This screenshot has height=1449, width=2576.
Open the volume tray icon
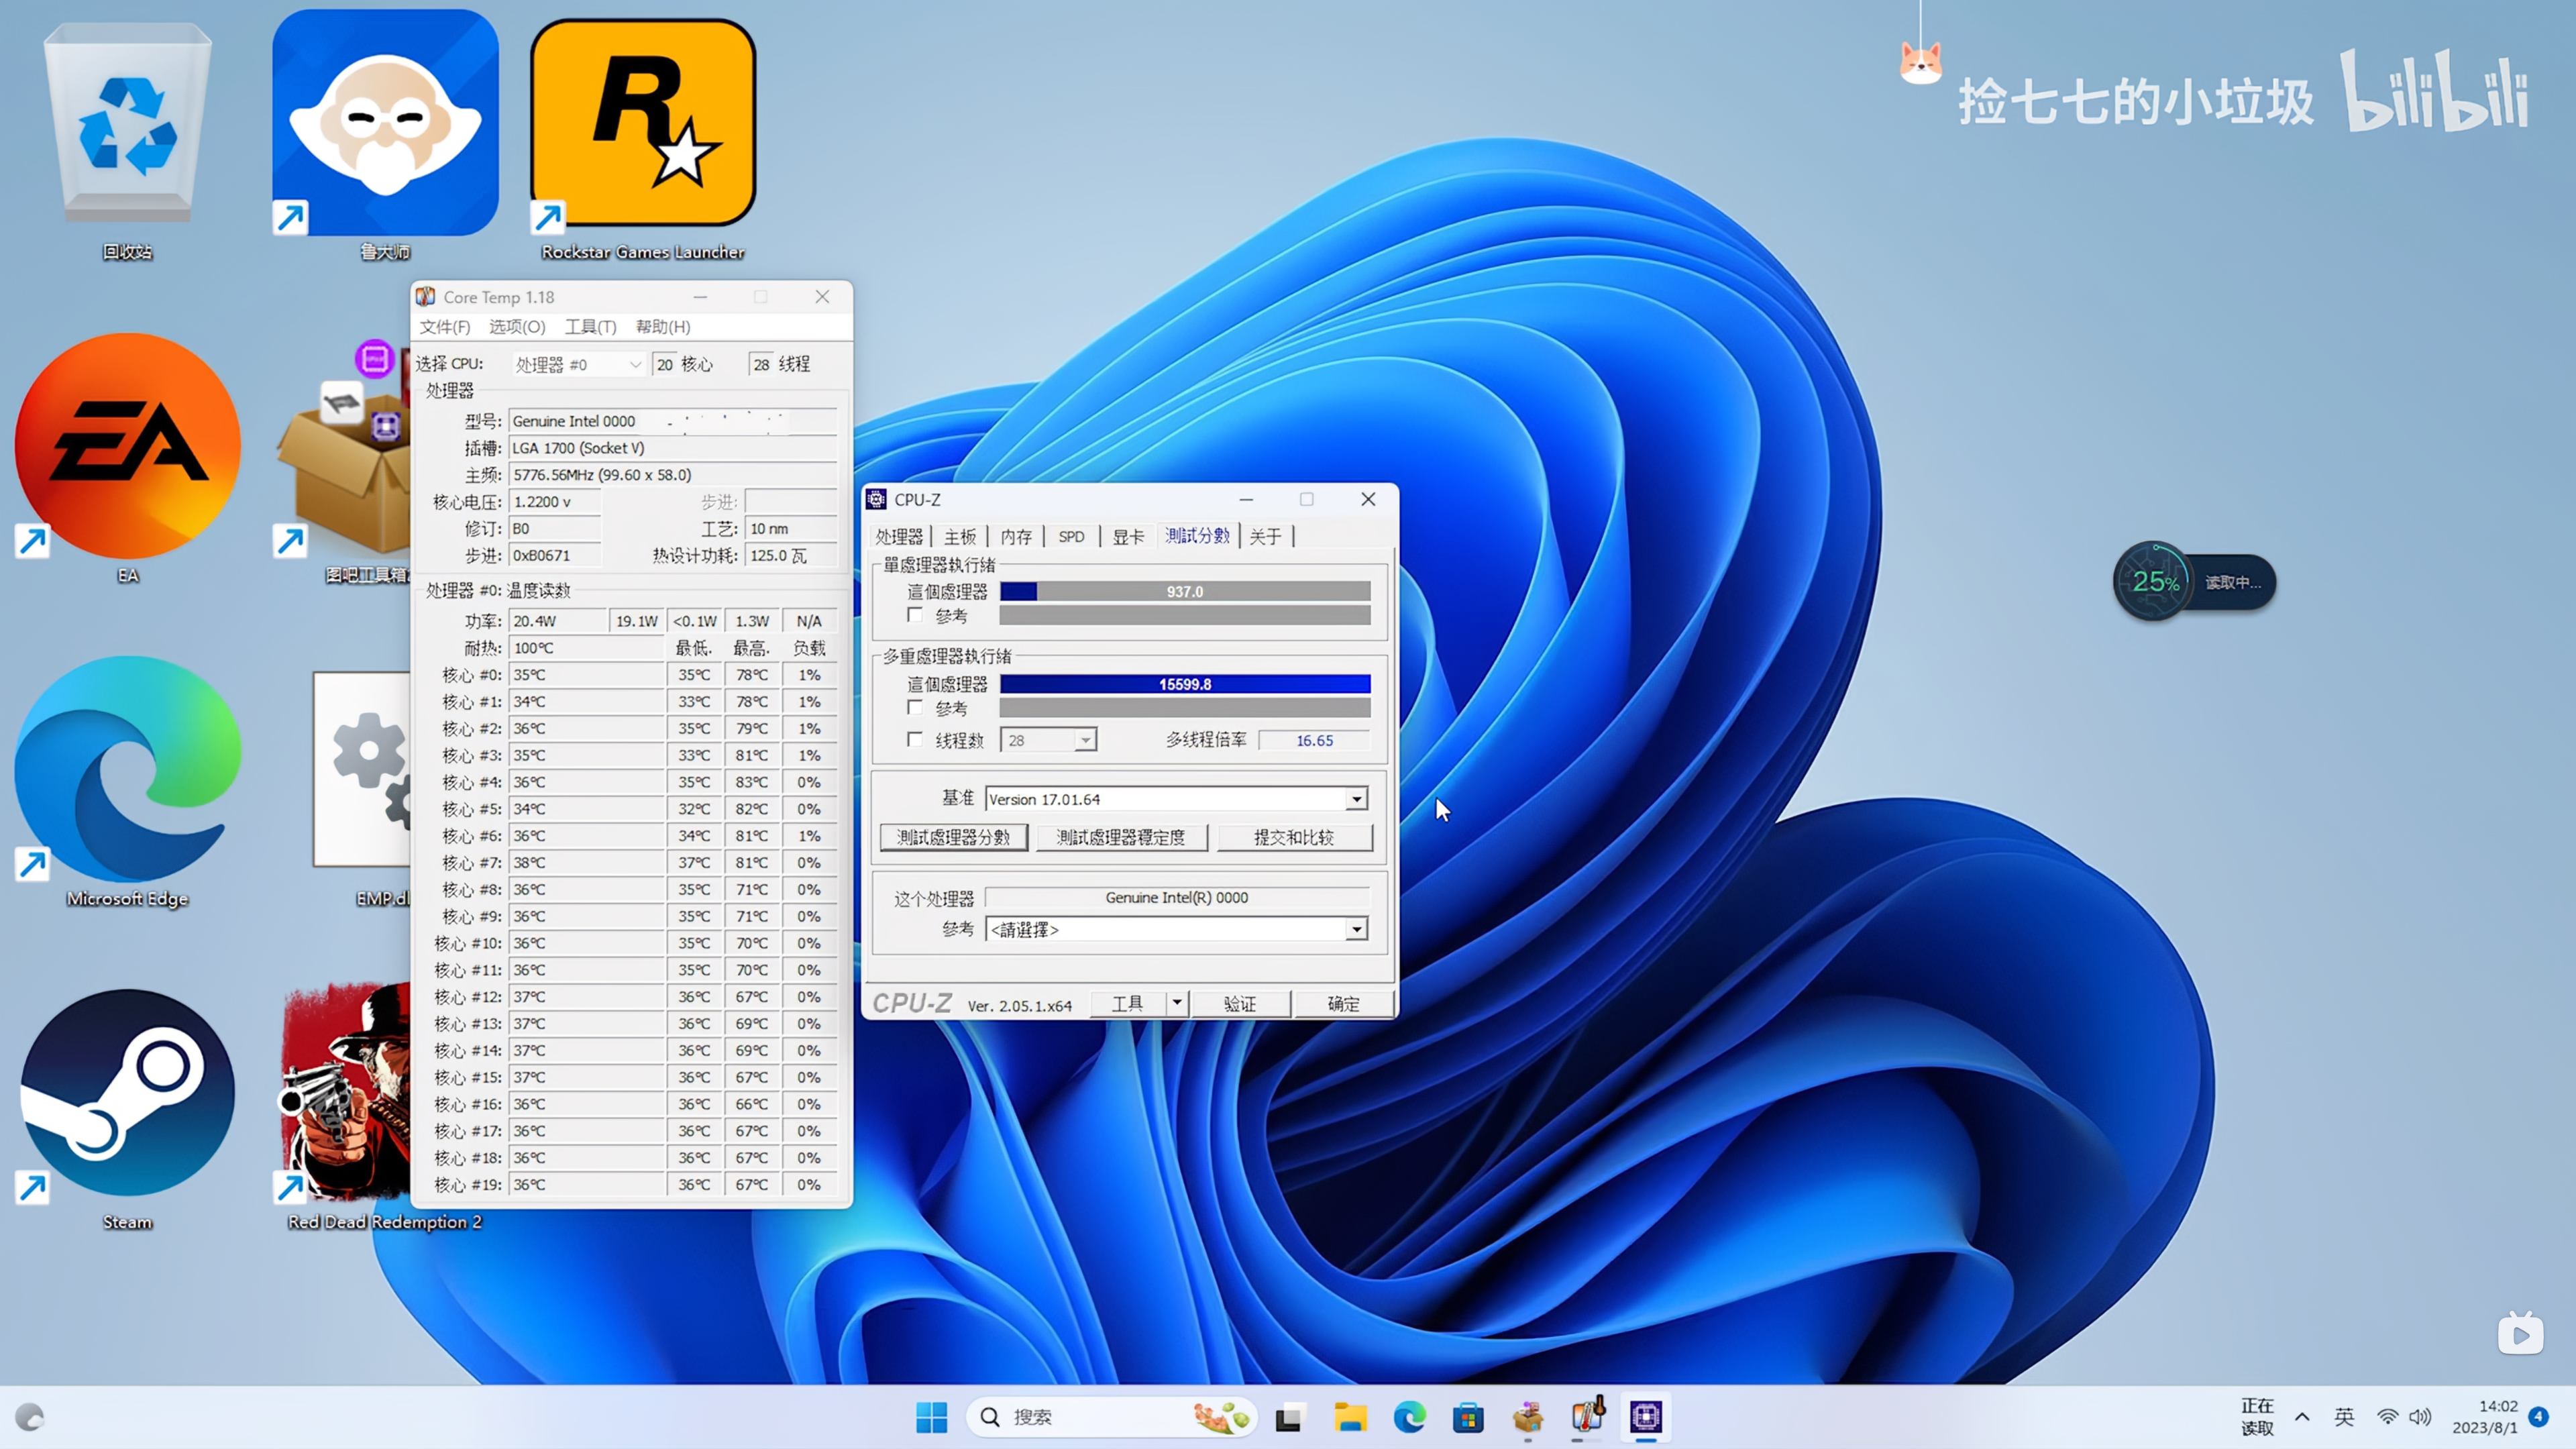[2420, 1417]
